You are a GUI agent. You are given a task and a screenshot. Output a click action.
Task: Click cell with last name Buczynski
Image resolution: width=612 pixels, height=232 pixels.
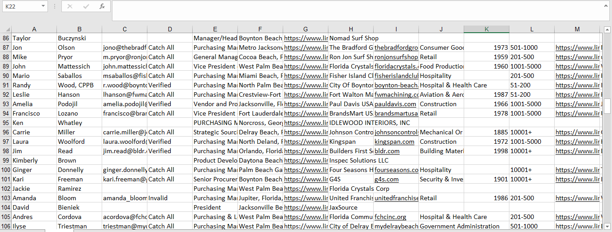pyautogui.click(x=79, y=38)
